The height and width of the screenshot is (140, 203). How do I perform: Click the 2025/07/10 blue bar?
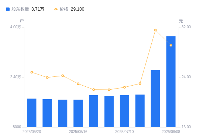coord(124,111)
